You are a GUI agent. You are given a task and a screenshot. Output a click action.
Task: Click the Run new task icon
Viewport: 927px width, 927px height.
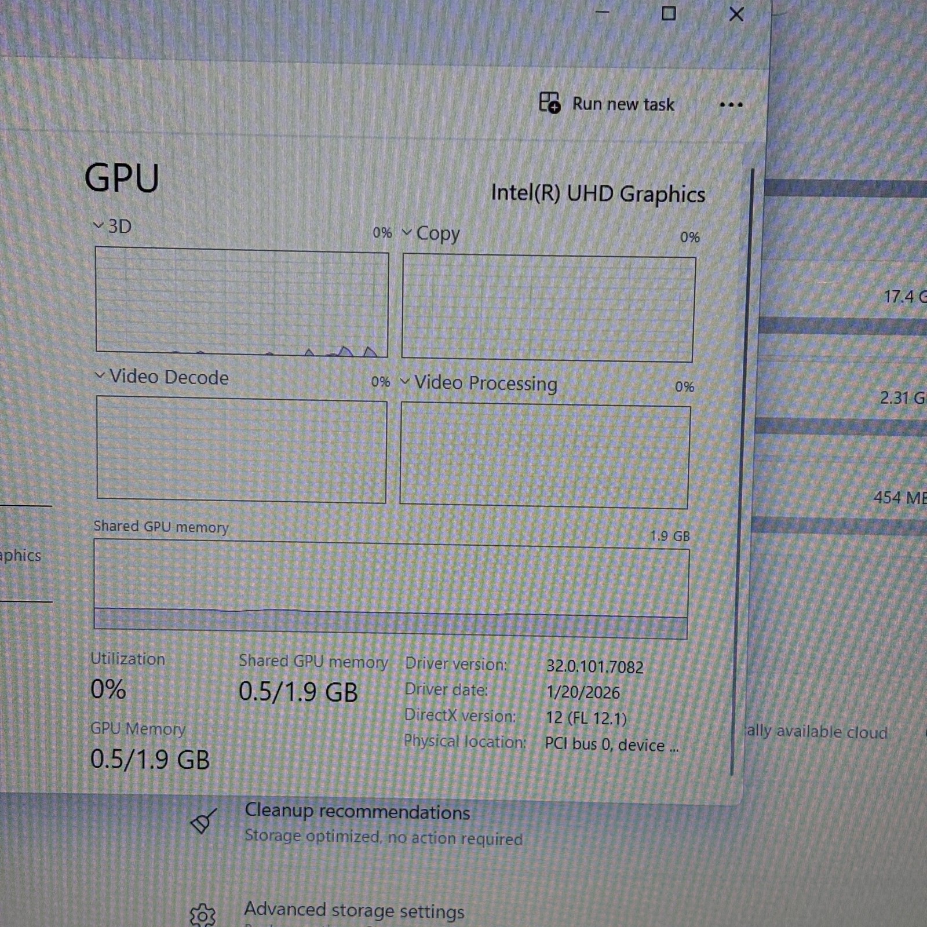pyautogui.click(x=549, y=103)
